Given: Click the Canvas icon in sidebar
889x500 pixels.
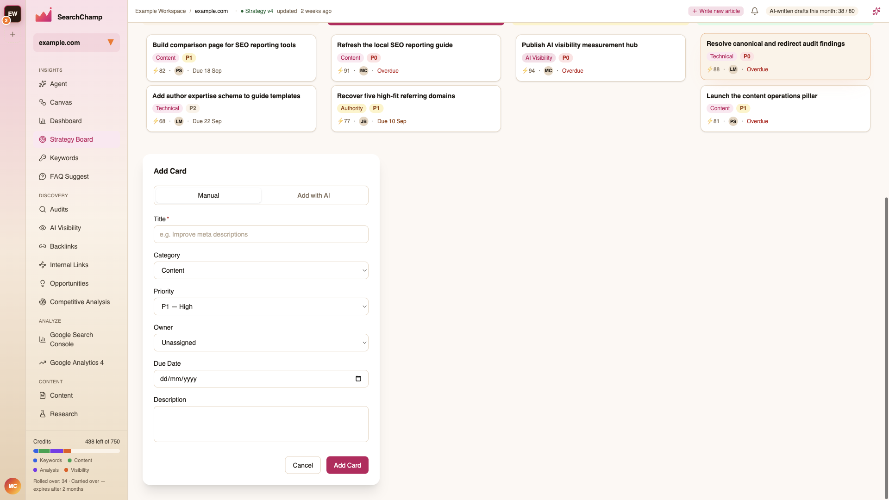Looking at the screenshot, I should 43,102.
